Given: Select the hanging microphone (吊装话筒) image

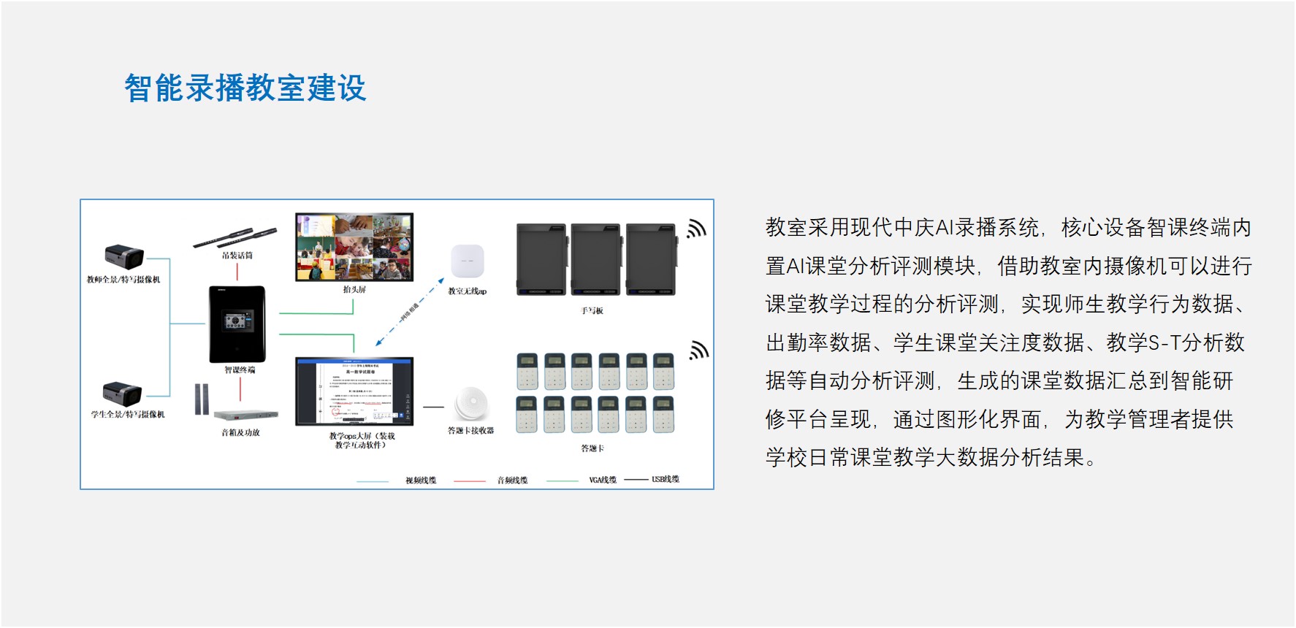Looking at the screenshot, I should pos(235,238).
